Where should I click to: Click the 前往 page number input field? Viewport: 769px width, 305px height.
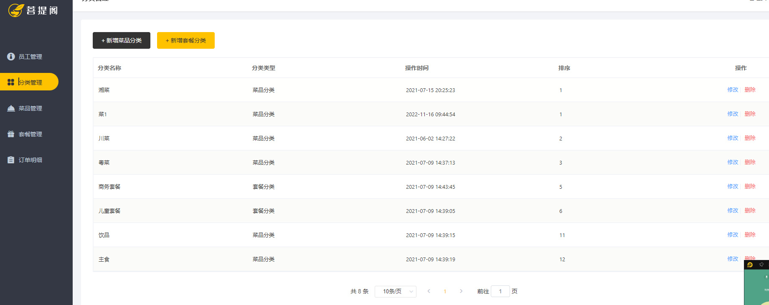500,291
